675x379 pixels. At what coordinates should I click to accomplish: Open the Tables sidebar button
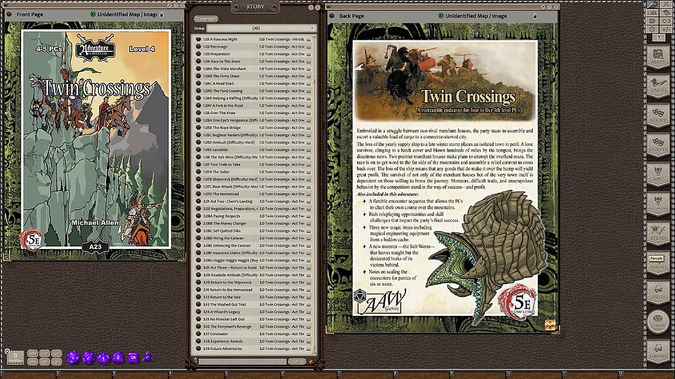click(658, 86)
